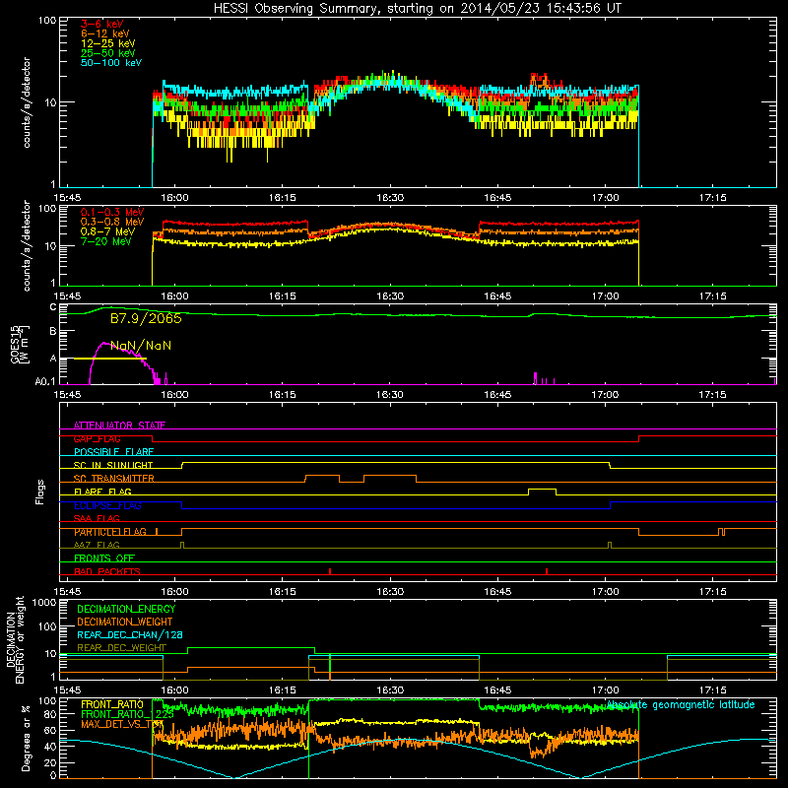Click the magenta GOES peak near 15:50

coord(104,343)
